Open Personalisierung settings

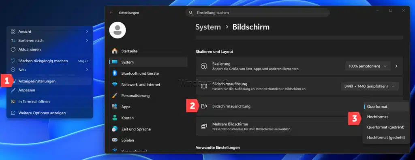click(148, 96)
